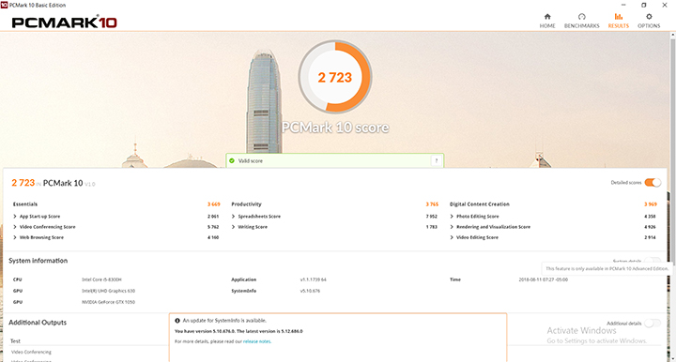Open the Results bar chart icon
The image size is (676, 362).
tap(618, 17)
